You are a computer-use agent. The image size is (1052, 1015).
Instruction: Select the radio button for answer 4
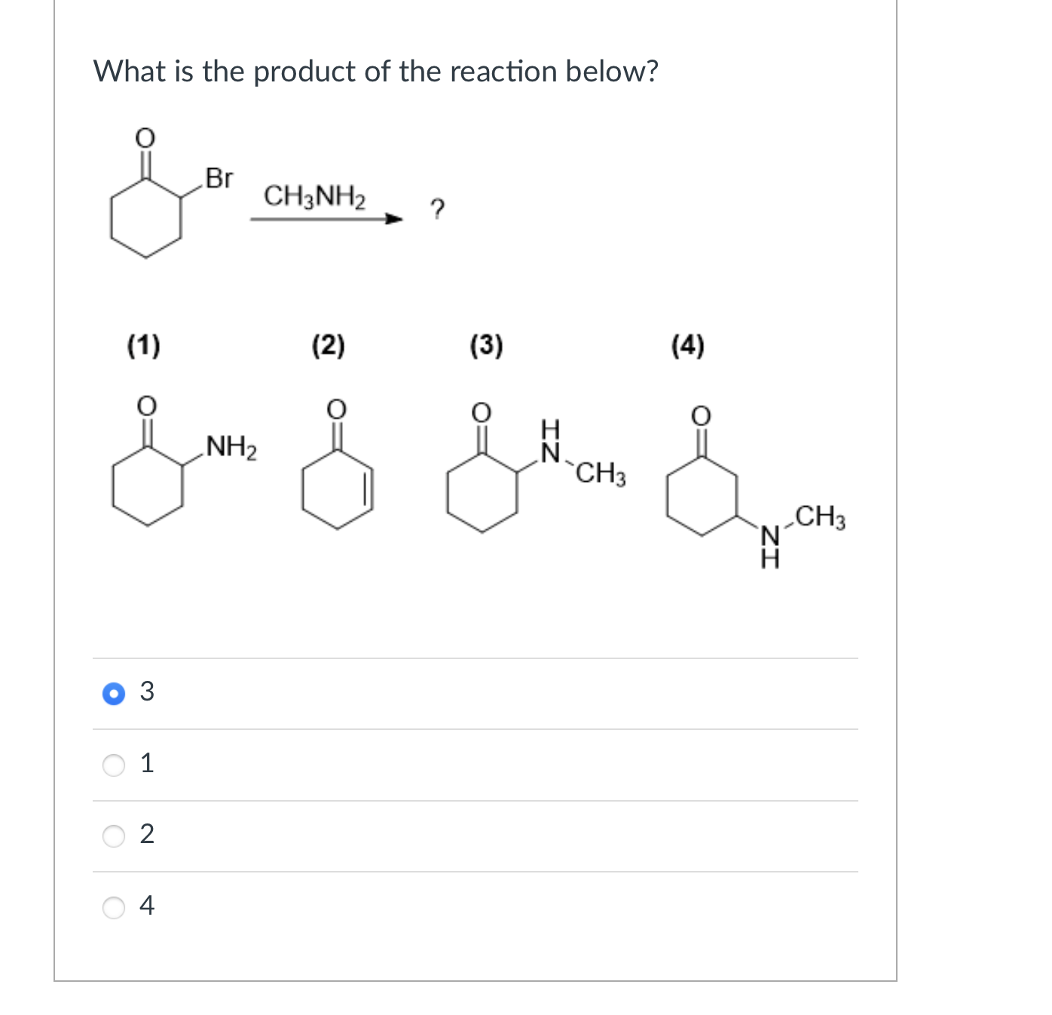113,906
